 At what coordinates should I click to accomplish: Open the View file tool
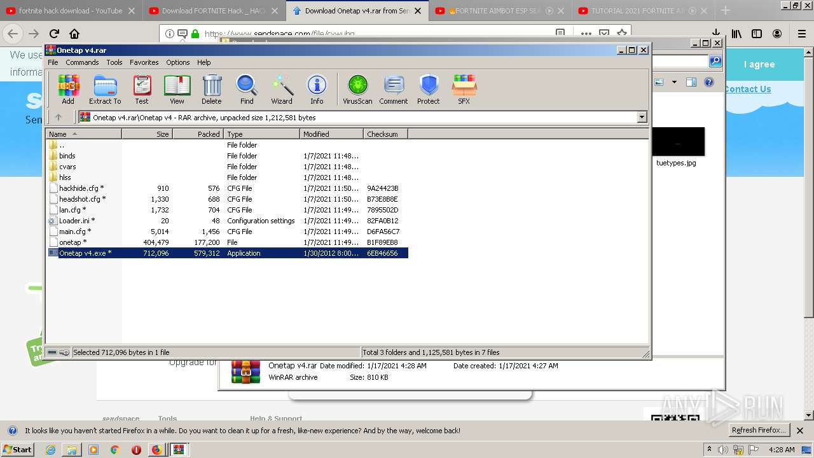177,89
